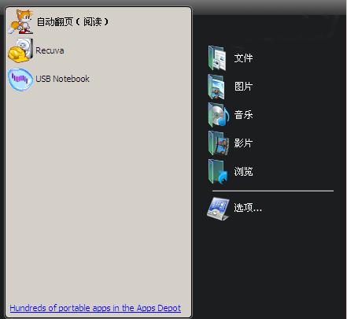The image size is (347, 319).
Task: Click the 选项 options icon
Action: pos(218,209)
